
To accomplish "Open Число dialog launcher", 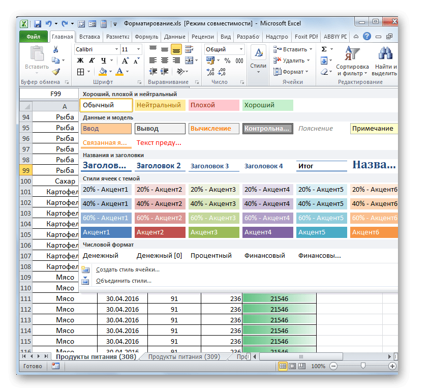I will click(x=242, y=82).
